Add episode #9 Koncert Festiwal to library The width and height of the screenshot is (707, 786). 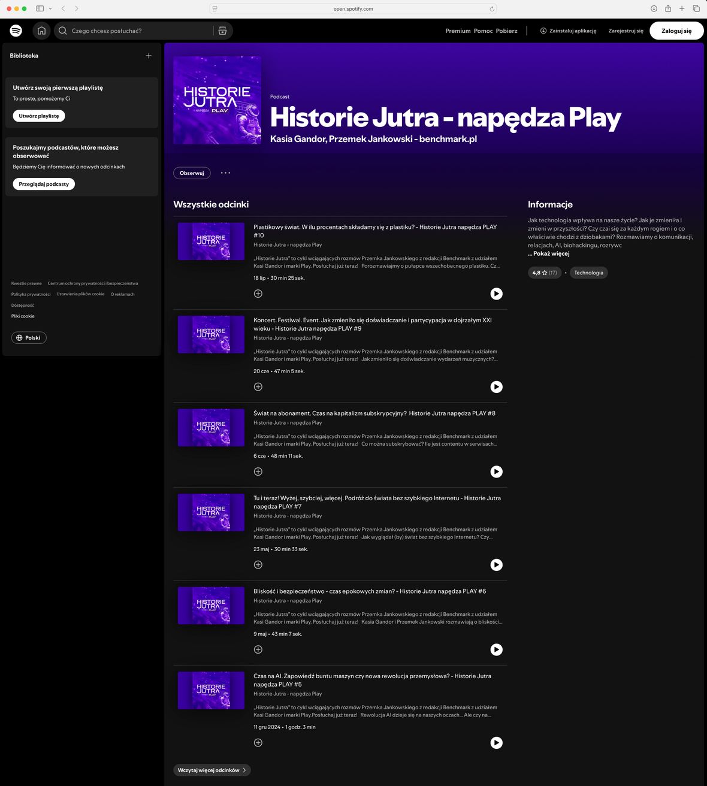click(x=258, y=387)
